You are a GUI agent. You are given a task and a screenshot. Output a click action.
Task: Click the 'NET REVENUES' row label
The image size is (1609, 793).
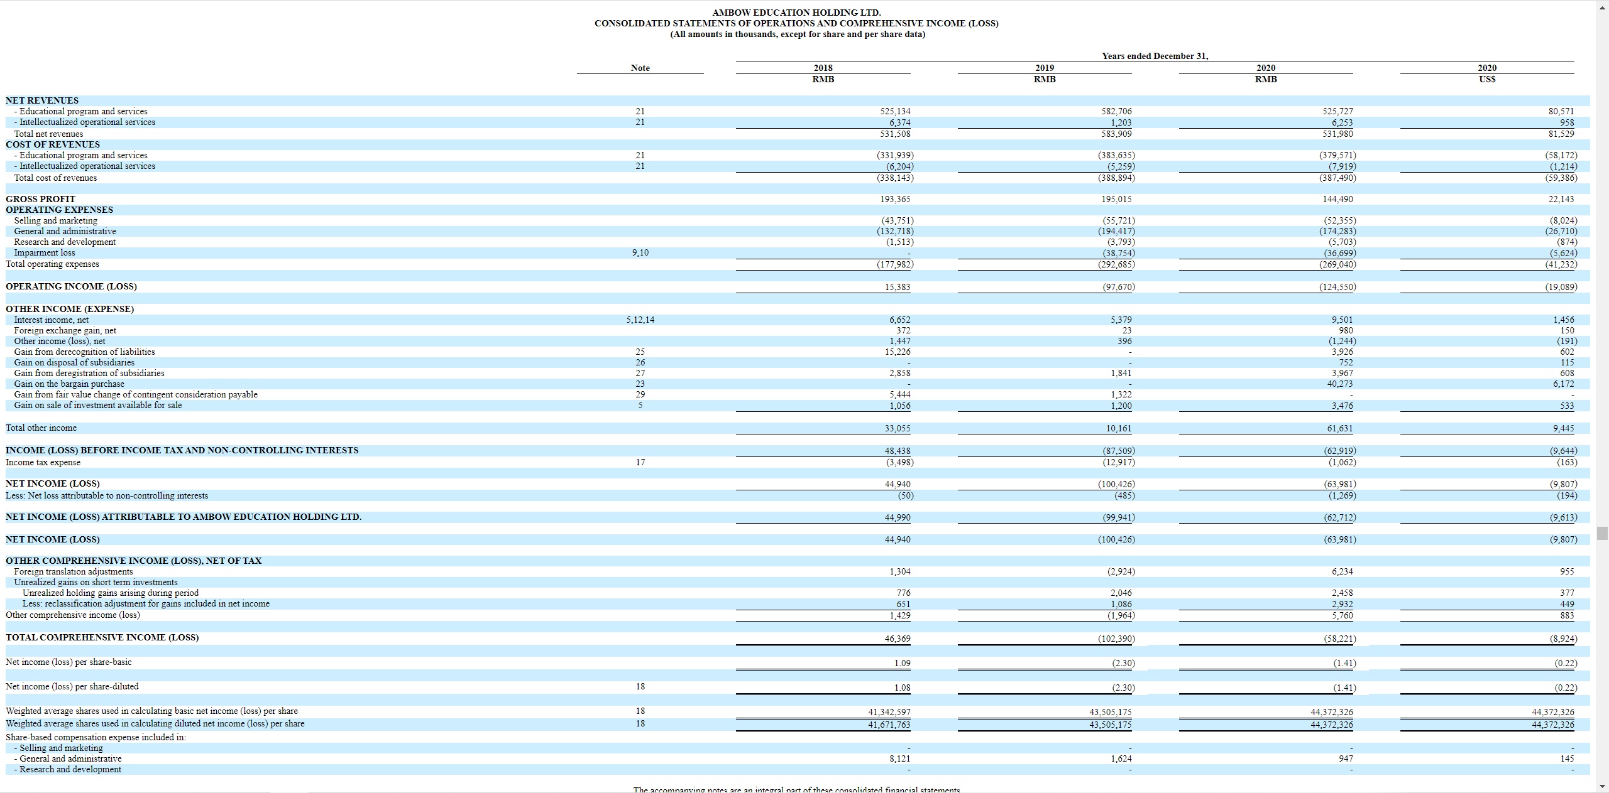tap(42, 100)
